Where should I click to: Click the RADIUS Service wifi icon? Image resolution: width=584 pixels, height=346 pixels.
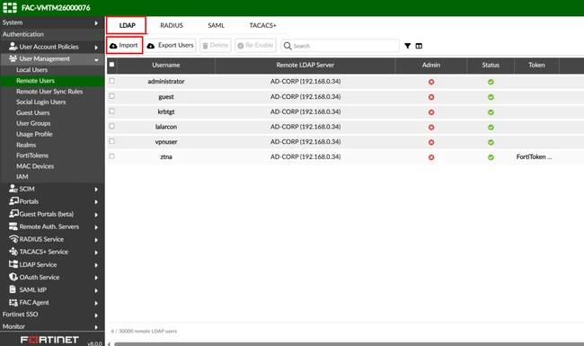(x=13, y=239)
